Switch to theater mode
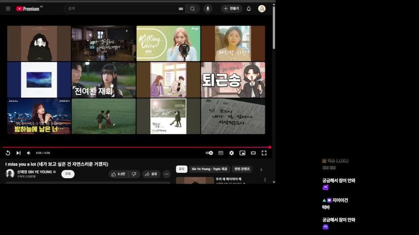 point(253,153)
